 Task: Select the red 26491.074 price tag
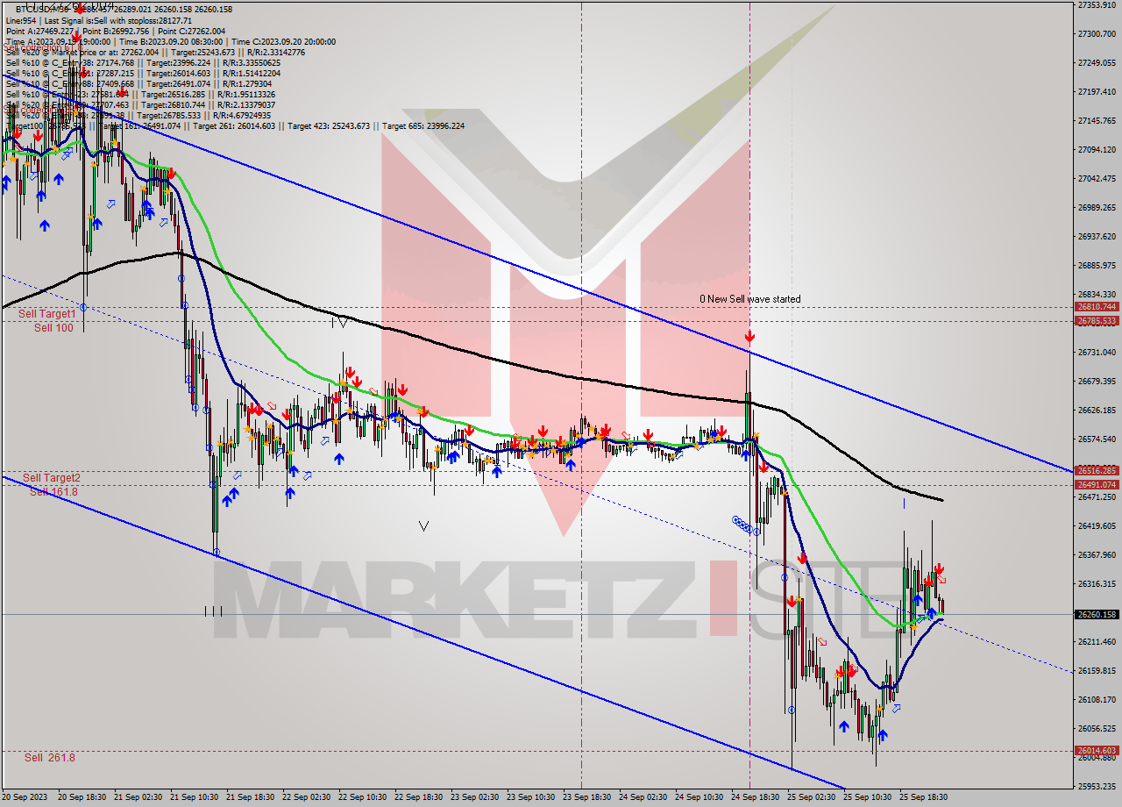[x=1097, y=484]
